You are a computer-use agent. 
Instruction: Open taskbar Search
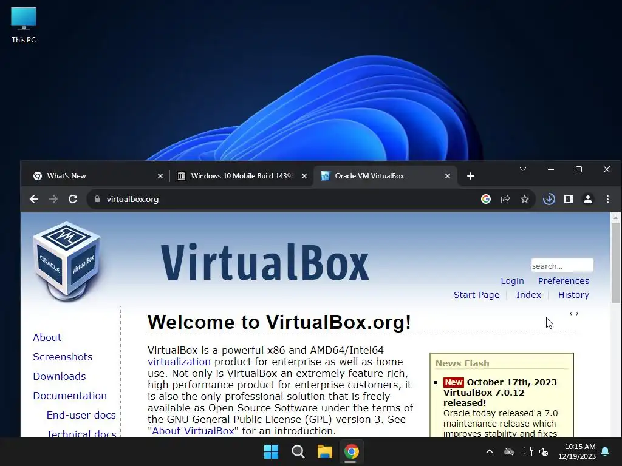click(x=298, y=451)
